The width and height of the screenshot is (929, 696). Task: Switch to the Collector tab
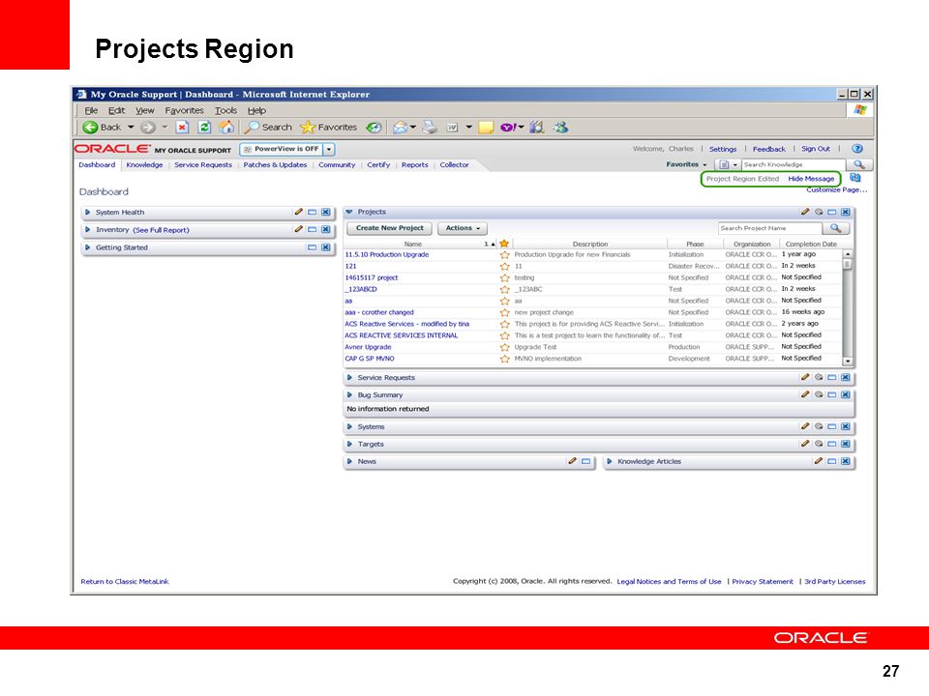454,165
